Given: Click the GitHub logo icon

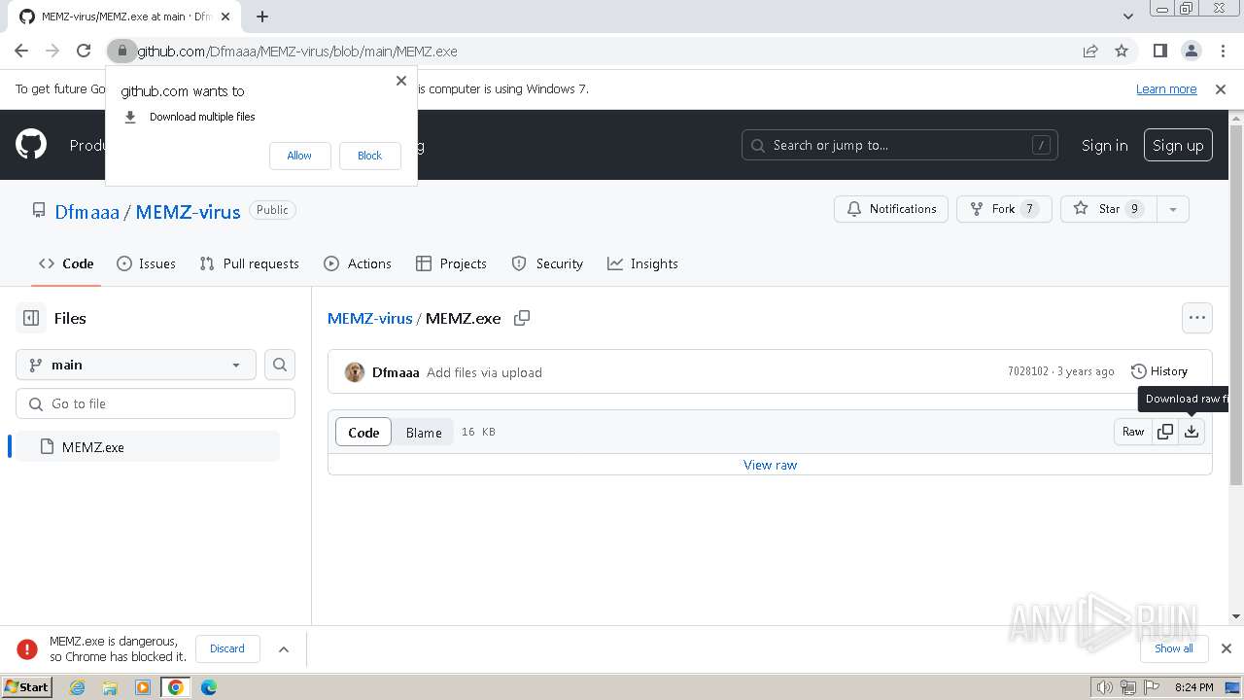Looking at the screenshot, I should click(31, 145).
